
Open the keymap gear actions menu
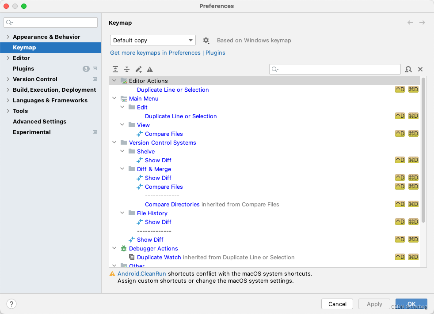click(x=206, y=41)
